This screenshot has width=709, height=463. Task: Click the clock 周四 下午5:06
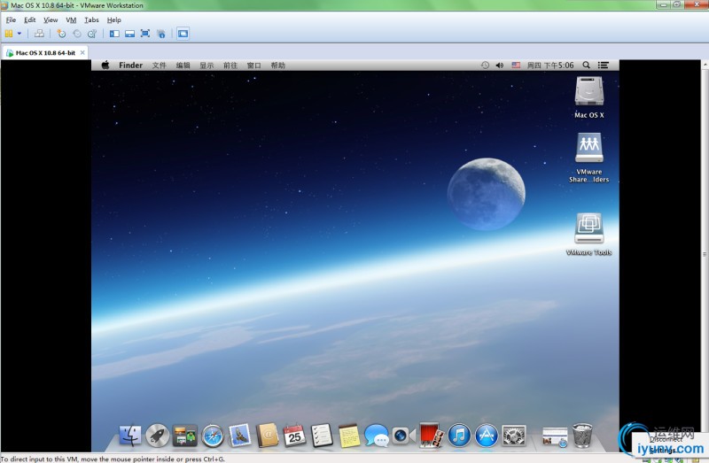point(550,65)
